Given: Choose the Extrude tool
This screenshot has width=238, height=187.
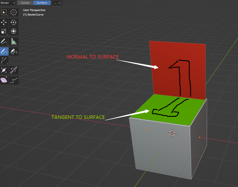Looking at the screenshot, I should (x=4, y=60).
